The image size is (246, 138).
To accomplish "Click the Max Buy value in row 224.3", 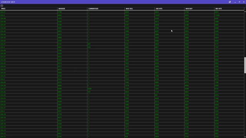I will (187, 79).
